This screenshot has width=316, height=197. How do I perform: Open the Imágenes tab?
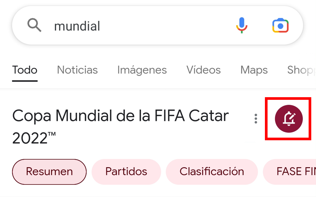coord(142,70)
